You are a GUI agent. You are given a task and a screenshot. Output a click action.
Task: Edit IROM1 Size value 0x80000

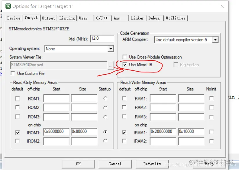84,132
